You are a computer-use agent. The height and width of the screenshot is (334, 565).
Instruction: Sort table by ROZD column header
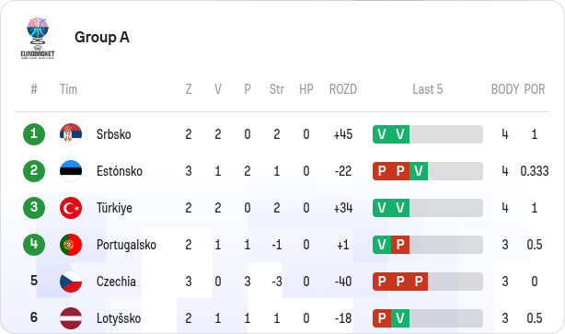tap(342, 89)
